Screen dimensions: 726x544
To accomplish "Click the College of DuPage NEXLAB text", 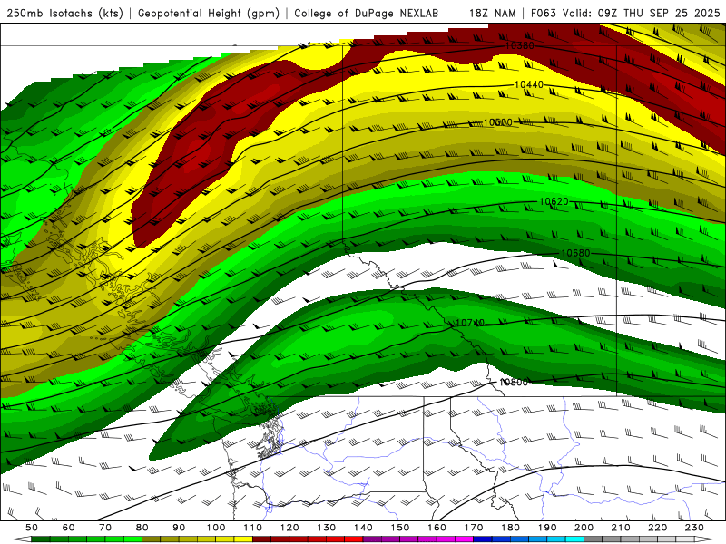I will [x=366, y=13].
